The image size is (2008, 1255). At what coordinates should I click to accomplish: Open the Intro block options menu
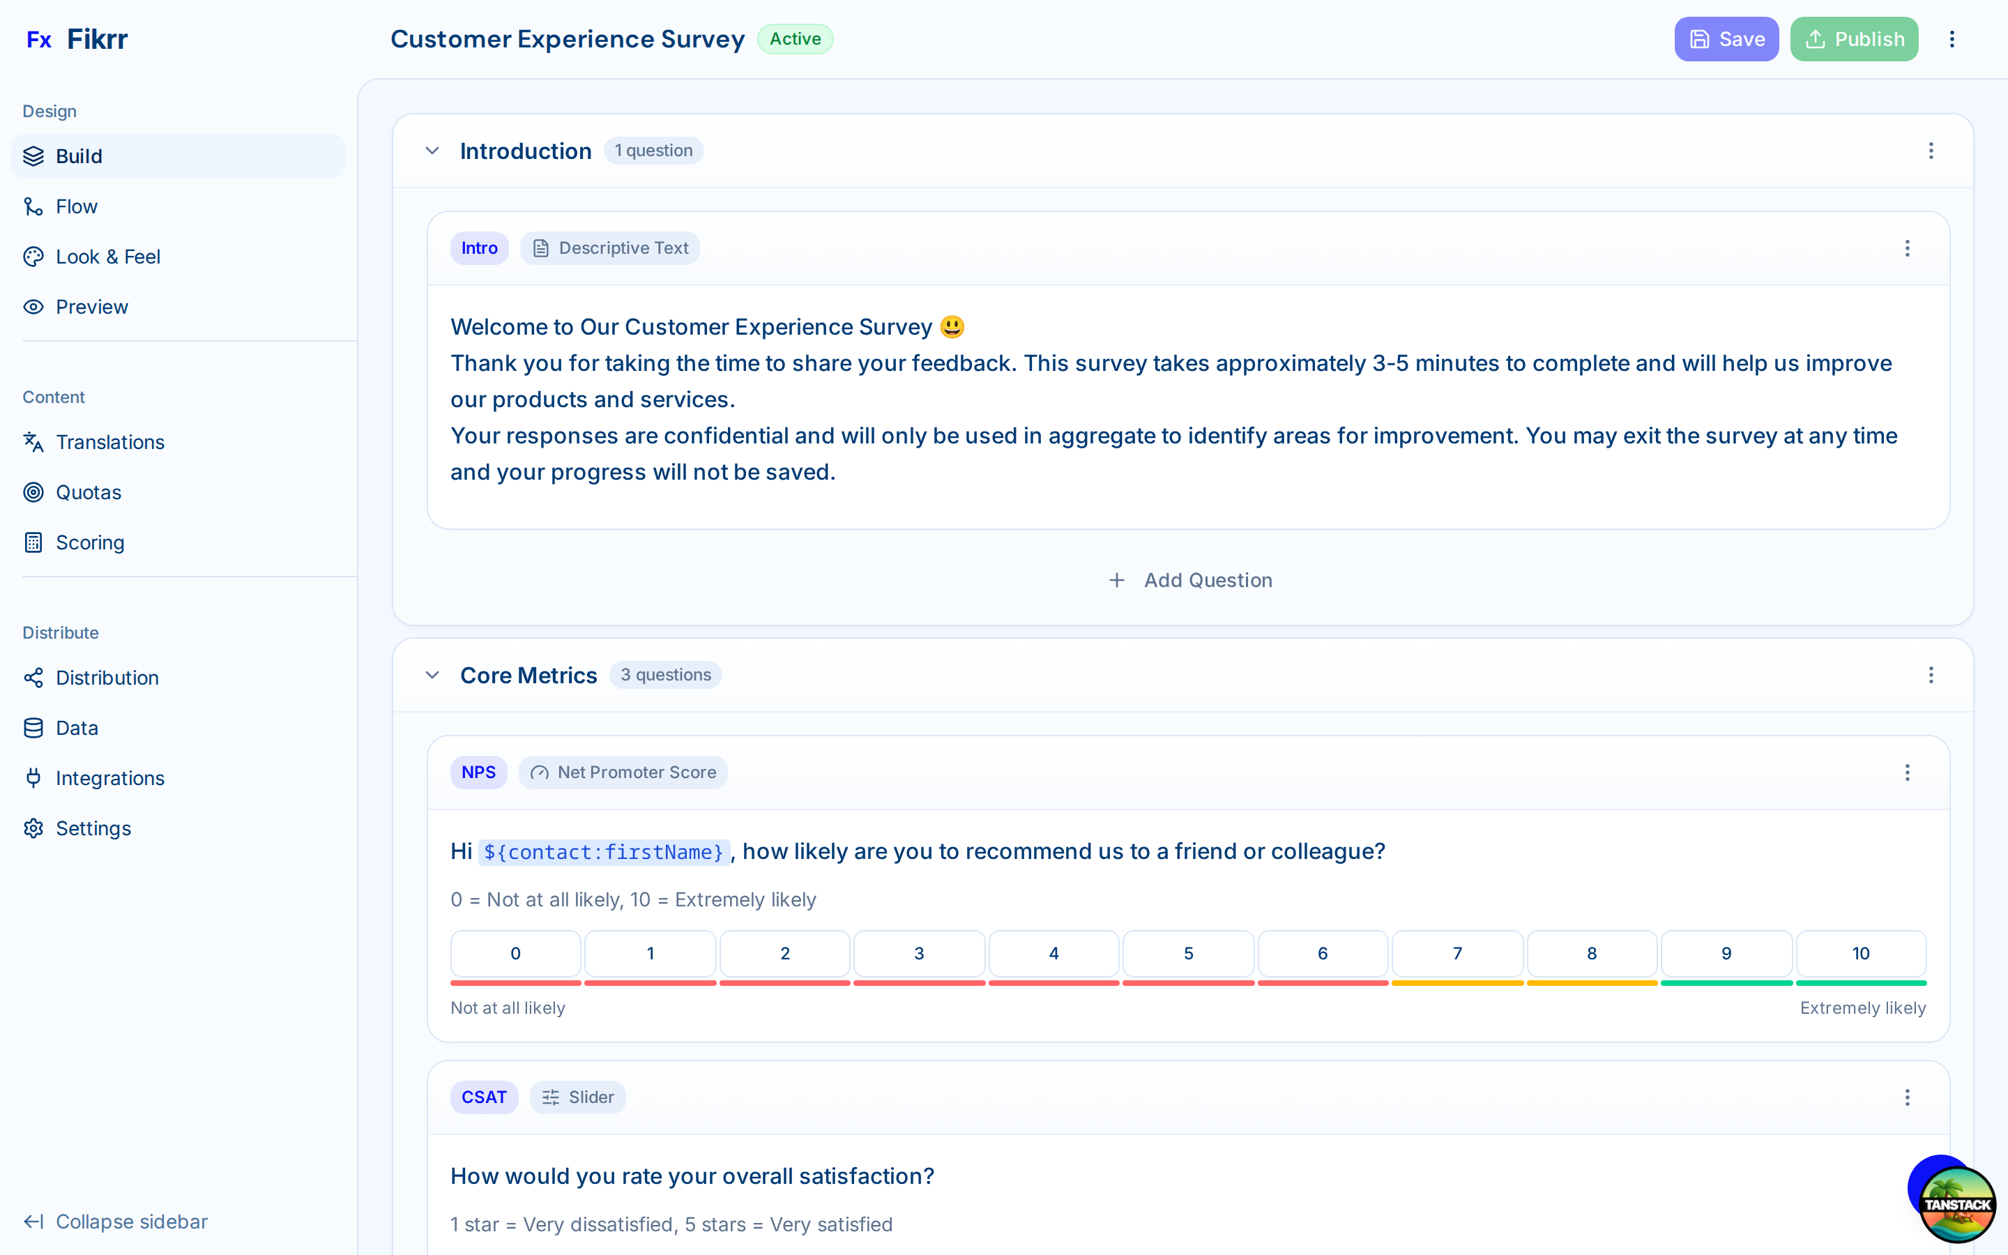click(1908, 248)
